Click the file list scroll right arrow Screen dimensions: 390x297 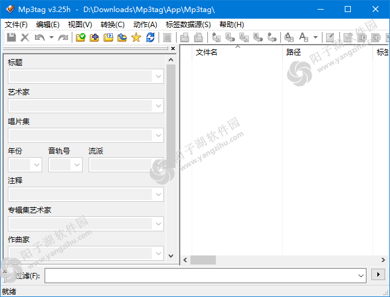point(383,260)
